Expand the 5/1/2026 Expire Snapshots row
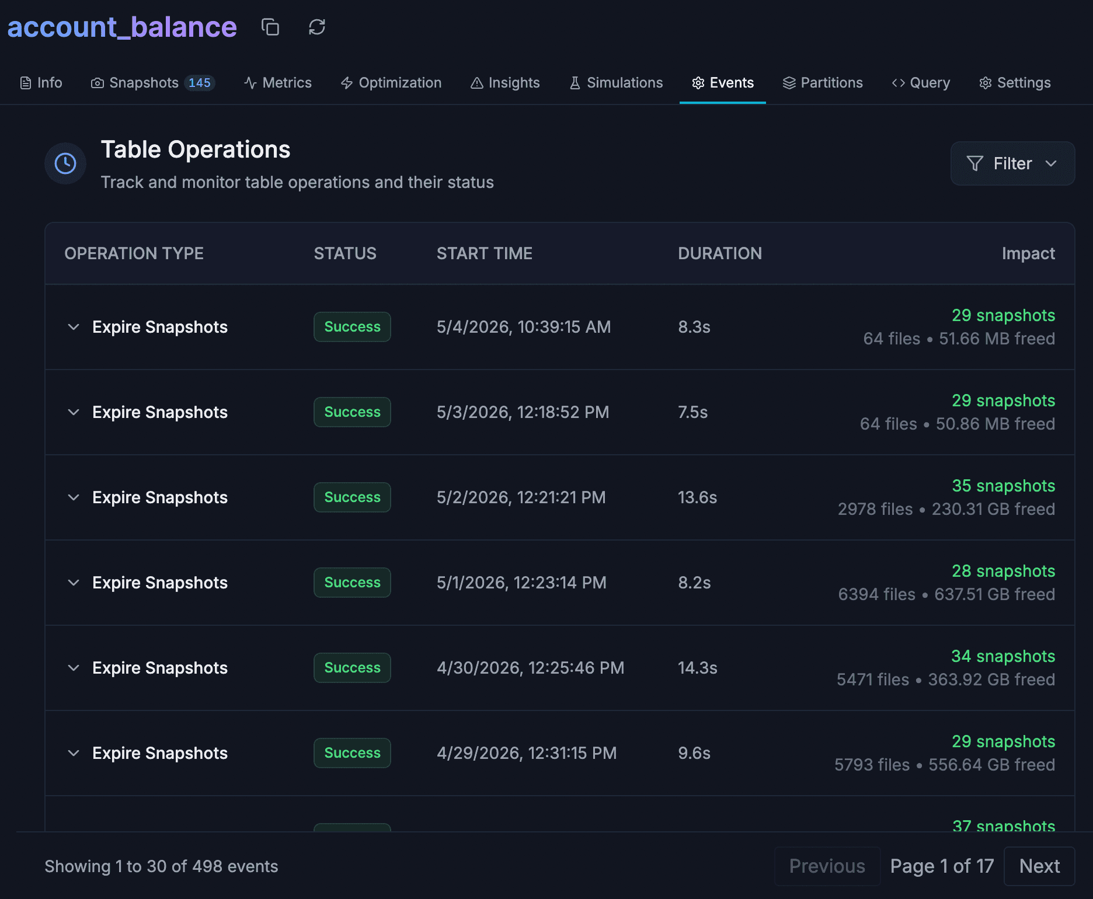Image resolution: width=1093 pixels, height=899 pixels. click(74, 583)
